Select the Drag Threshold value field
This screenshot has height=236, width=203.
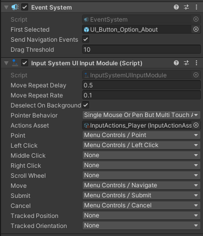click(142, 50)
